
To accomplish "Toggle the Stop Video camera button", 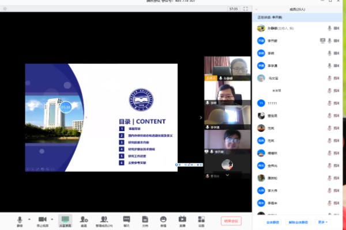I will click(42, 221).
